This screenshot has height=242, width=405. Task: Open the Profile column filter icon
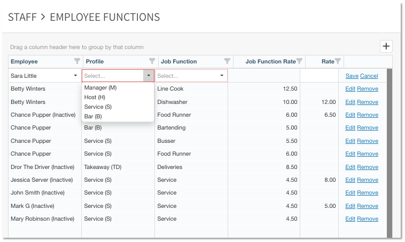pos(152,61)
